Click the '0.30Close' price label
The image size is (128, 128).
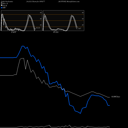pos(116,97)
